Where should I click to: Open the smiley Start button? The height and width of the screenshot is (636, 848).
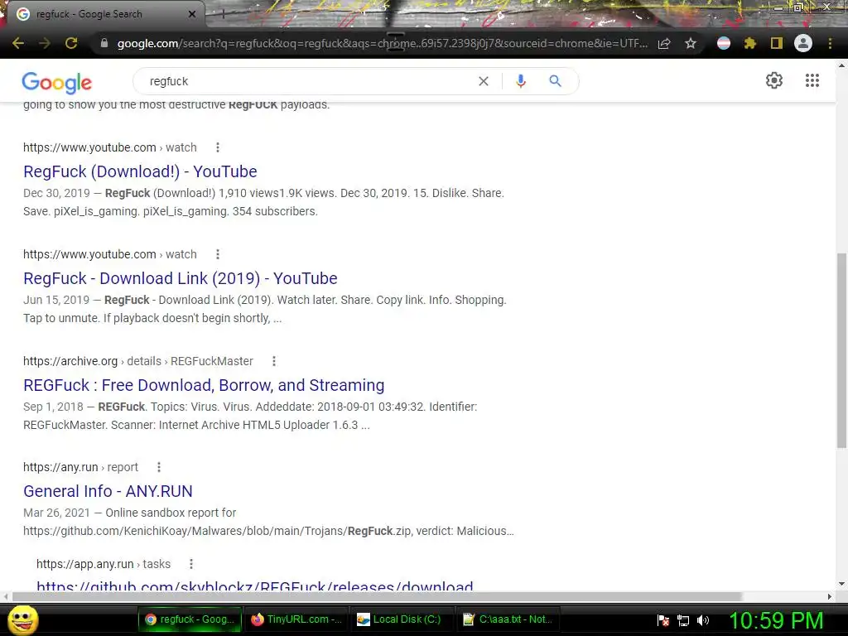pyautogui.click(x=23, y=619)
